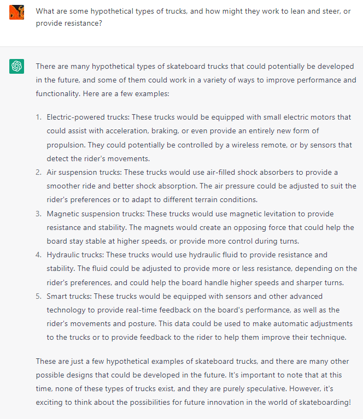Screen dimensions: 363x419
Task: Click the phrase "magnetic levitation" in item three
Action: (263, 214)
